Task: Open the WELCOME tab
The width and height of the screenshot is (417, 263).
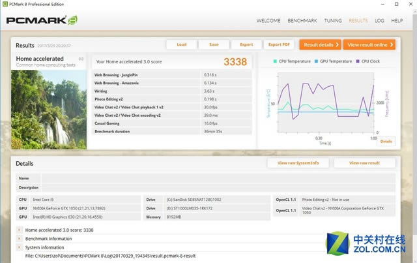Action: [268, 20]
